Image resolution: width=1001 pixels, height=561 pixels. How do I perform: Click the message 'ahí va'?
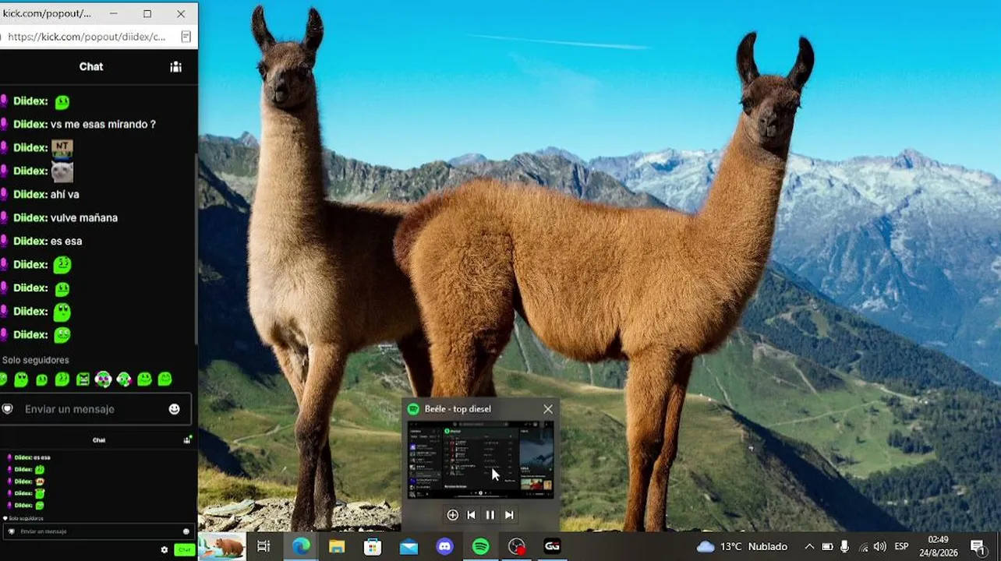pos(65,194)
